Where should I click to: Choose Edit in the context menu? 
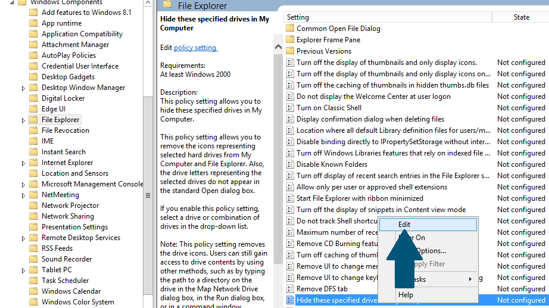click(x=428, y=225)
